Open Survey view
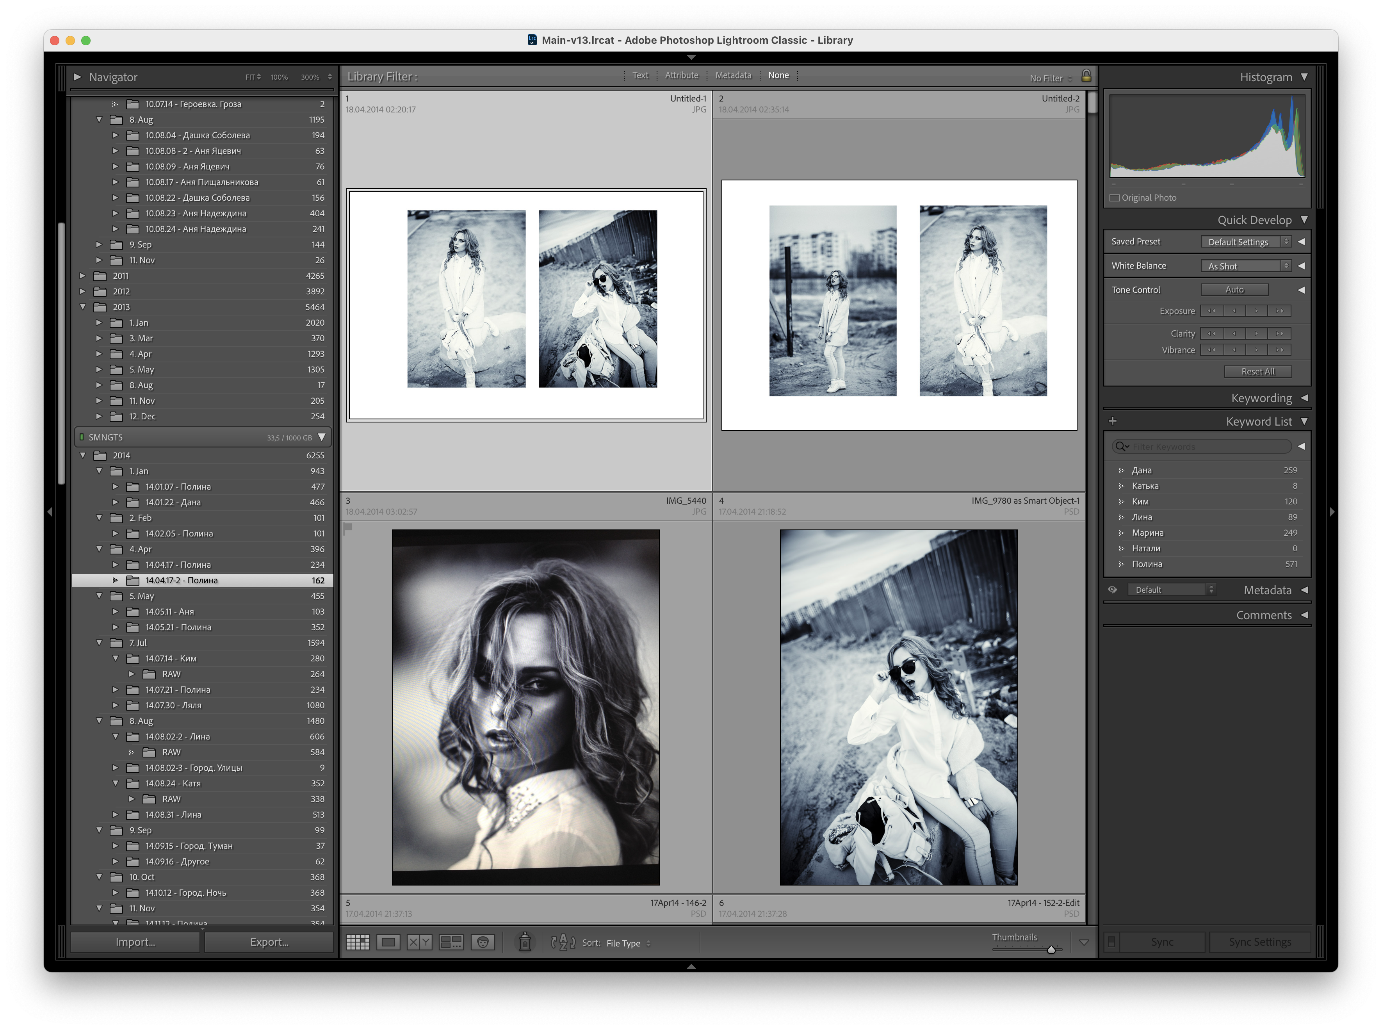Screen dimensions: 1382x1030 click(x=451, y=942)
